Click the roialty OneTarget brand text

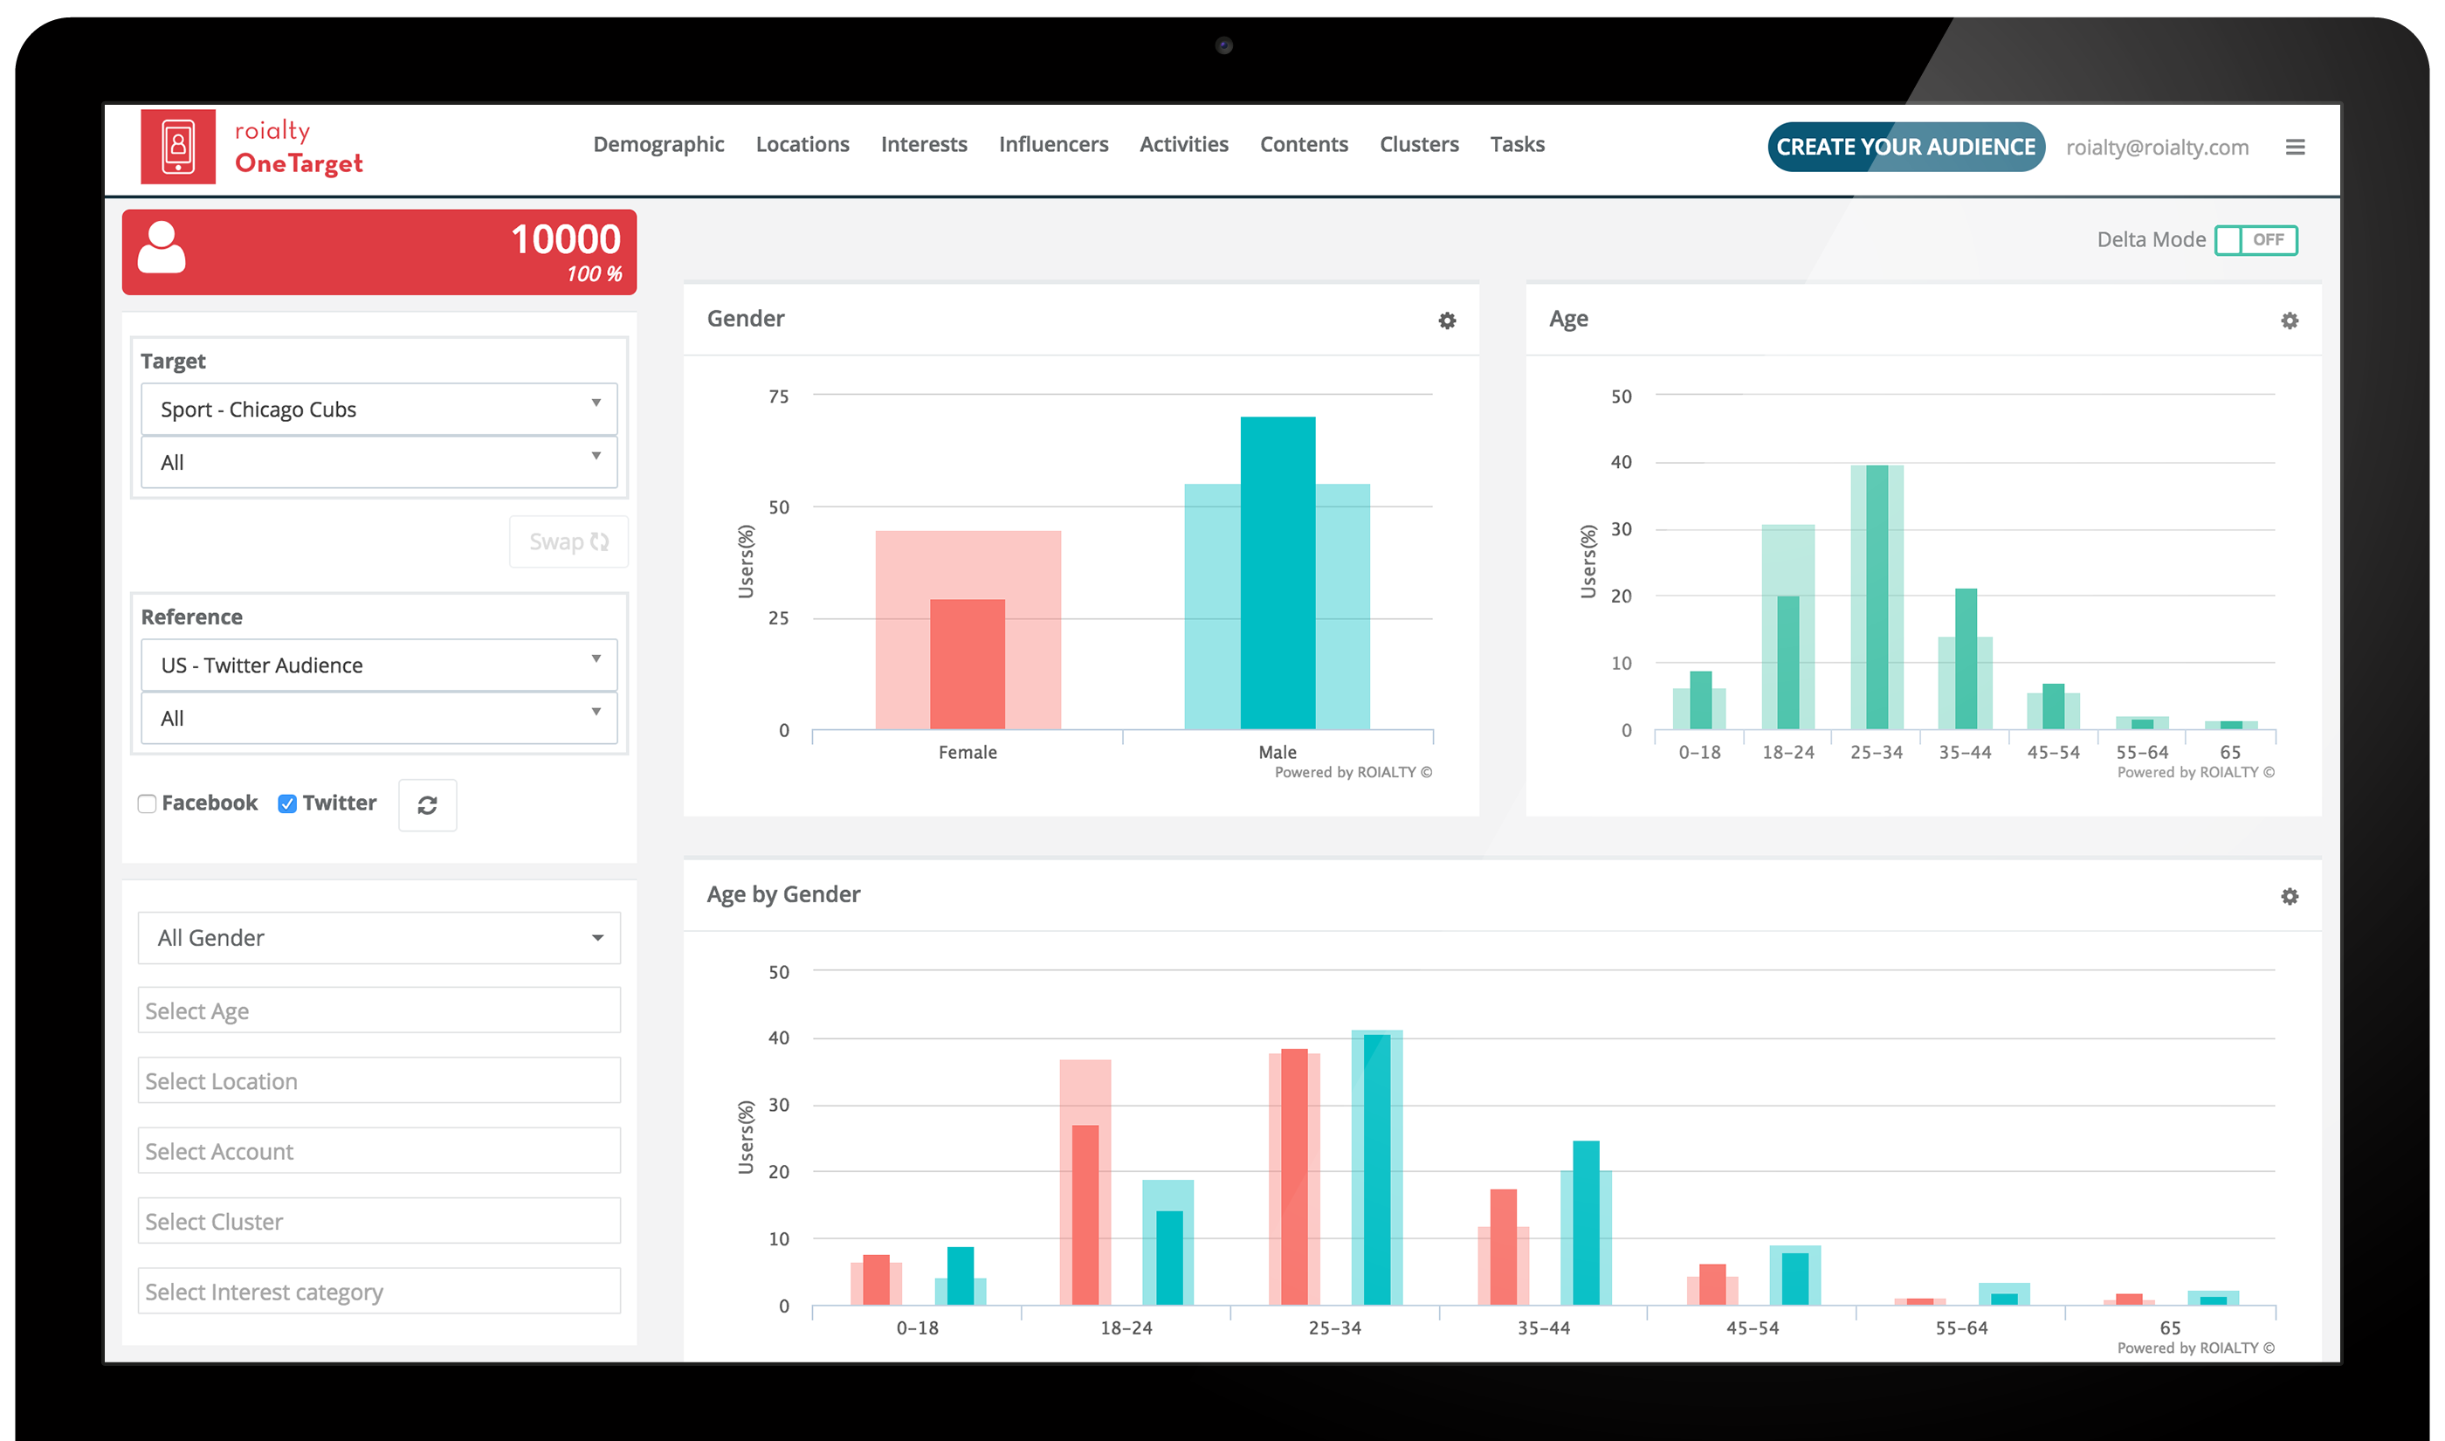298,148
